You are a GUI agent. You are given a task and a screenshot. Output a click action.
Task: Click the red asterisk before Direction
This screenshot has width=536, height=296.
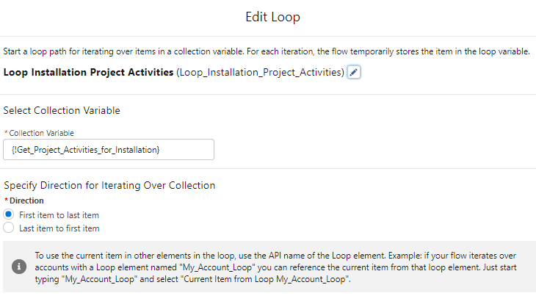click(x=6, y=200)
